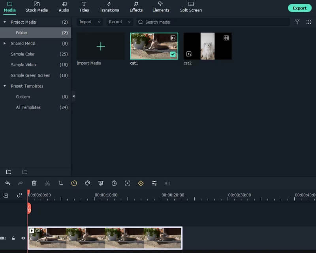Open the Media tab
The image size is (316, 253).
(9, 7)
